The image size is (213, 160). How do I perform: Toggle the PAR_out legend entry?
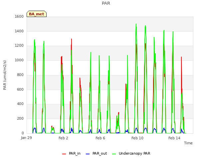tap(97, 153)
